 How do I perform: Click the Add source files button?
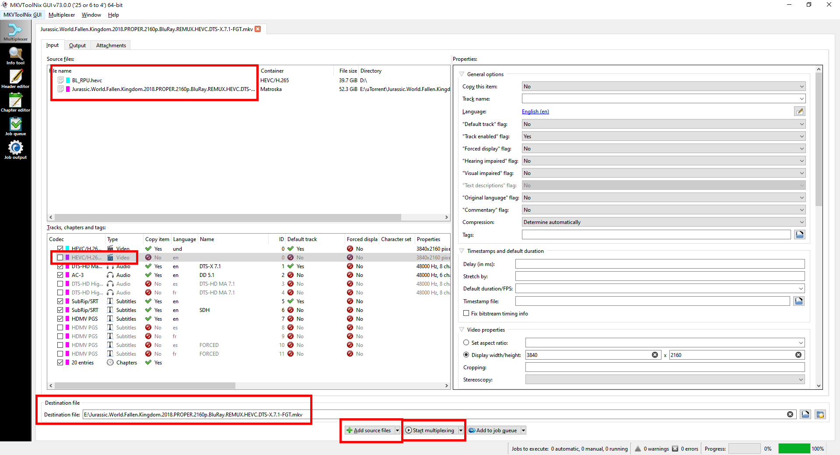[369, 430]
